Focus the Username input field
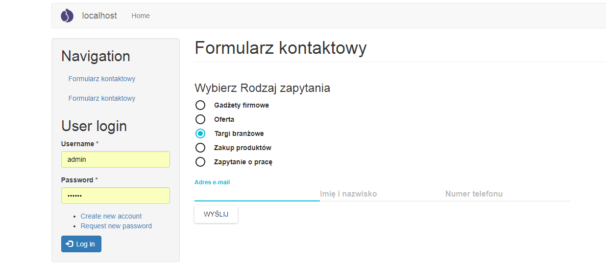Screen dimensions: 606x264 click(x=116, y=159)
